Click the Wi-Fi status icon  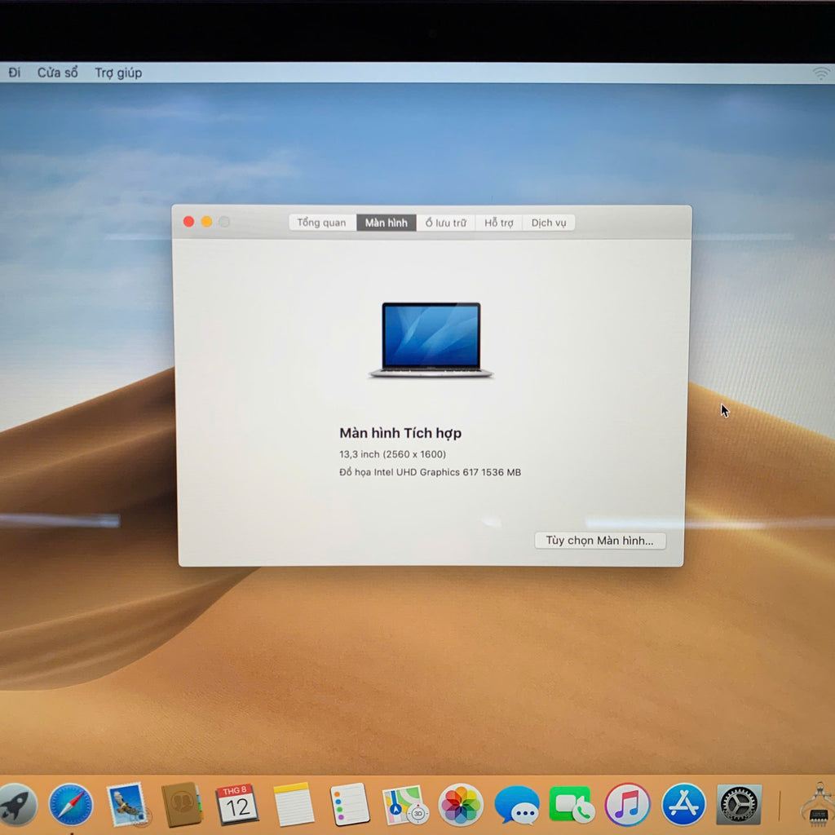tap(821, 73)
